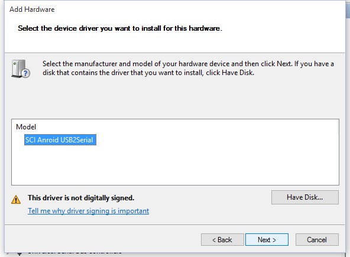This screenshot has width=350, height=257.
Task: Cancel the Add Hardware wizard
Action: (x=317, y=240)
